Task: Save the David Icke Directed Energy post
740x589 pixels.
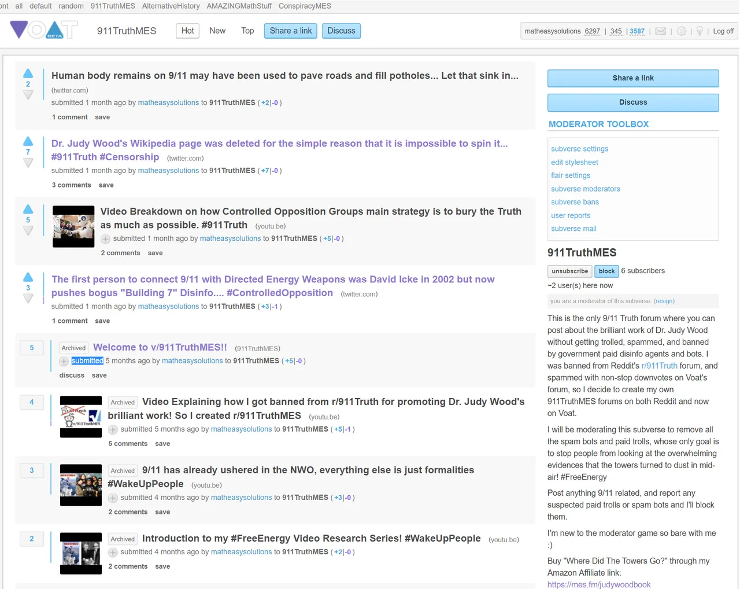Action: pyautogui.click(x=102, y=321)
